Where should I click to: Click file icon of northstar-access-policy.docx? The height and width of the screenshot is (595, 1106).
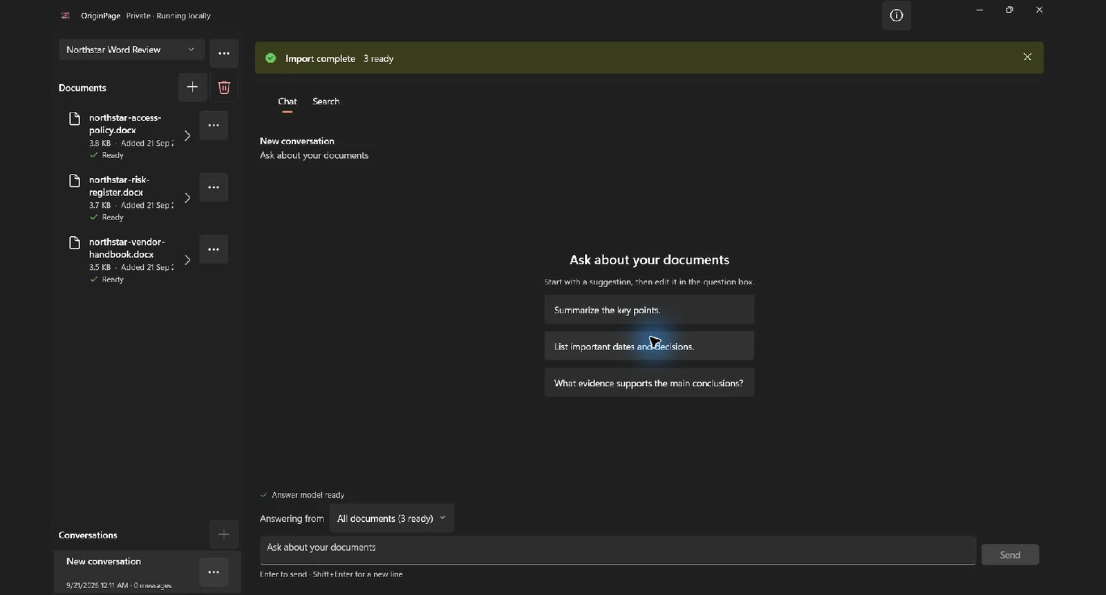coord(75,119)
